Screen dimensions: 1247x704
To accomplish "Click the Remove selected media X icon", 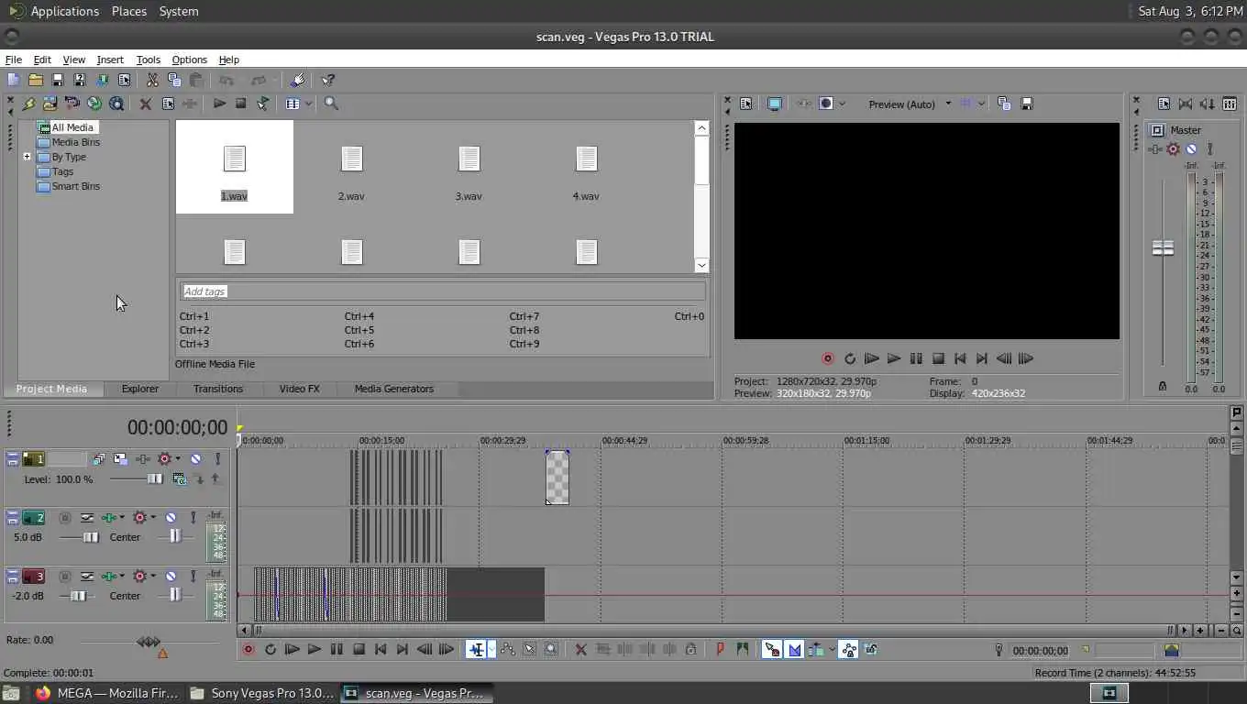I will click(x=145, y=104).
